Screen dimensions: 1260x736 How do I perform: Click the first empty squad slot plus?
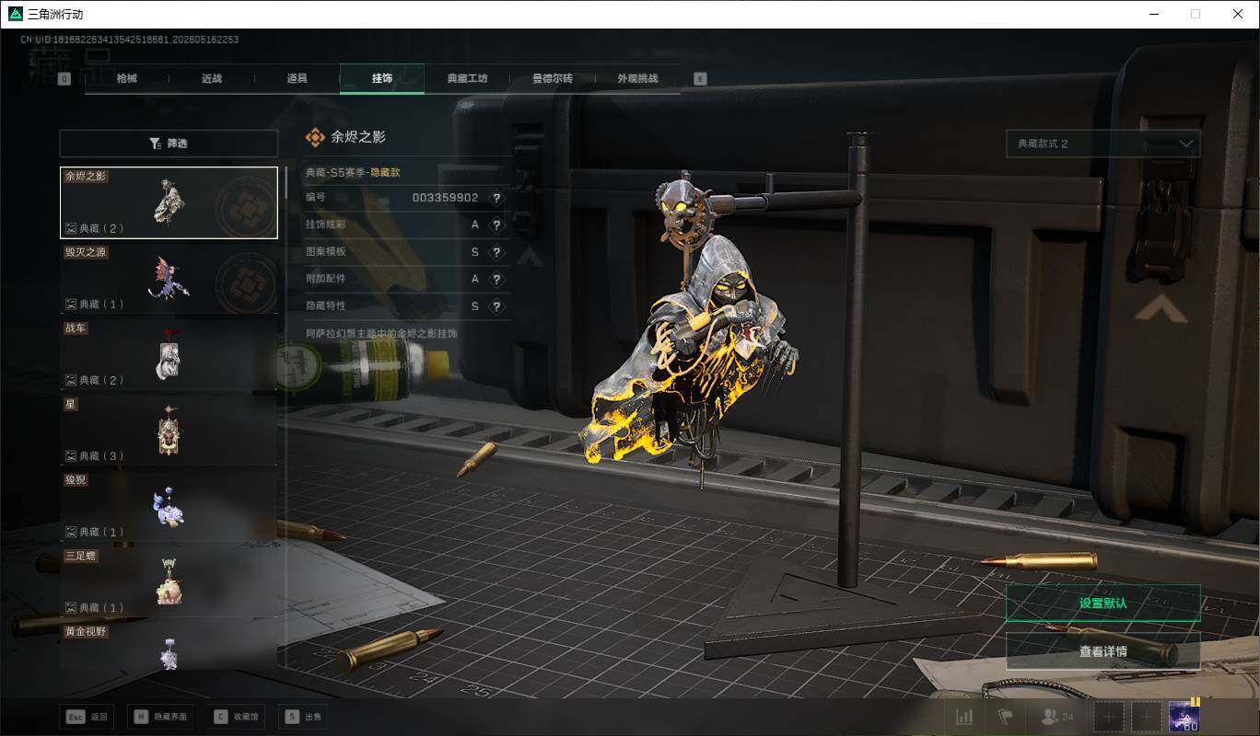point(1109,717)
